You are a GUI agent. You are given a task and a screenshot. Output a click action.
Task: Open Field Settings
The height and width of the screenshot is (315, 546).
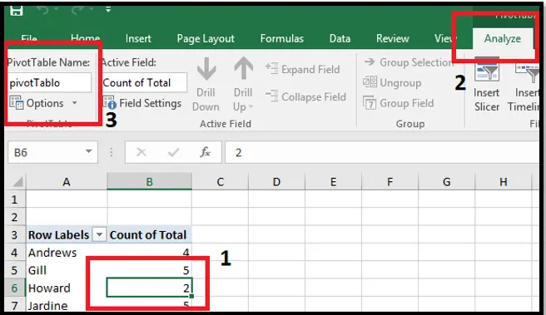(x=142, y=103)
